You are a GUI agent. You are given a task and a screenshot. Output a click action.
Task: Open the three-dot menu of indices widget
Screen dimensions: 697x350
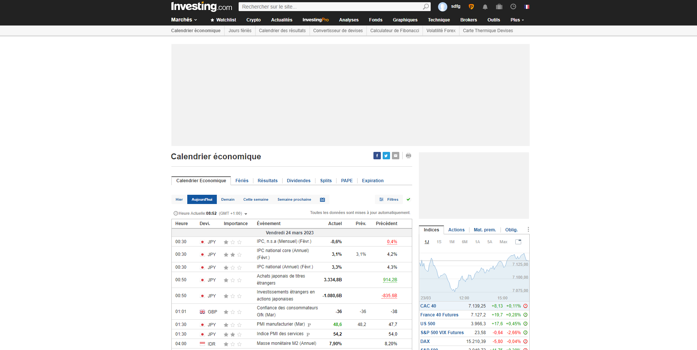(528, 230)
